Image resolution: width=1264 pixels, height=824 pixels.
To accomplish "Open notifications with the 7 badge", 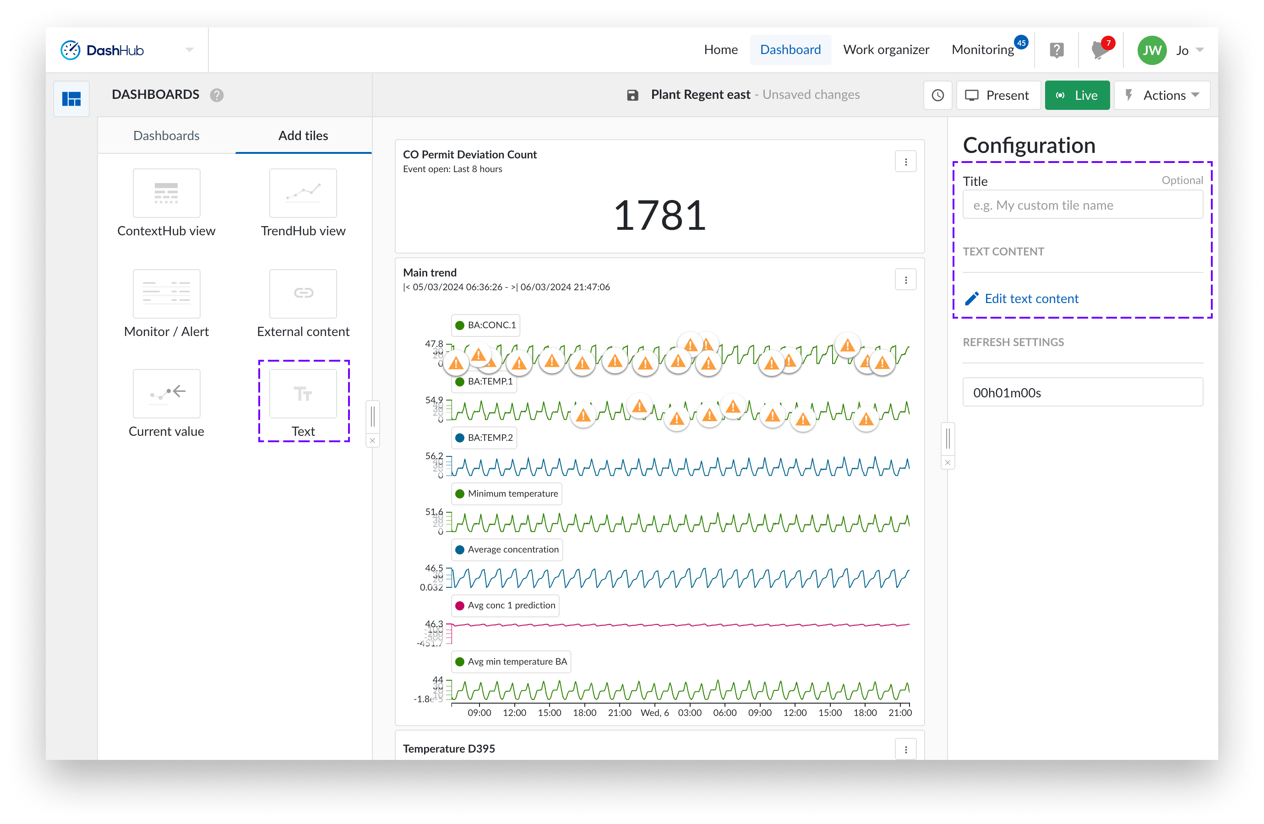I will 1101,50.
